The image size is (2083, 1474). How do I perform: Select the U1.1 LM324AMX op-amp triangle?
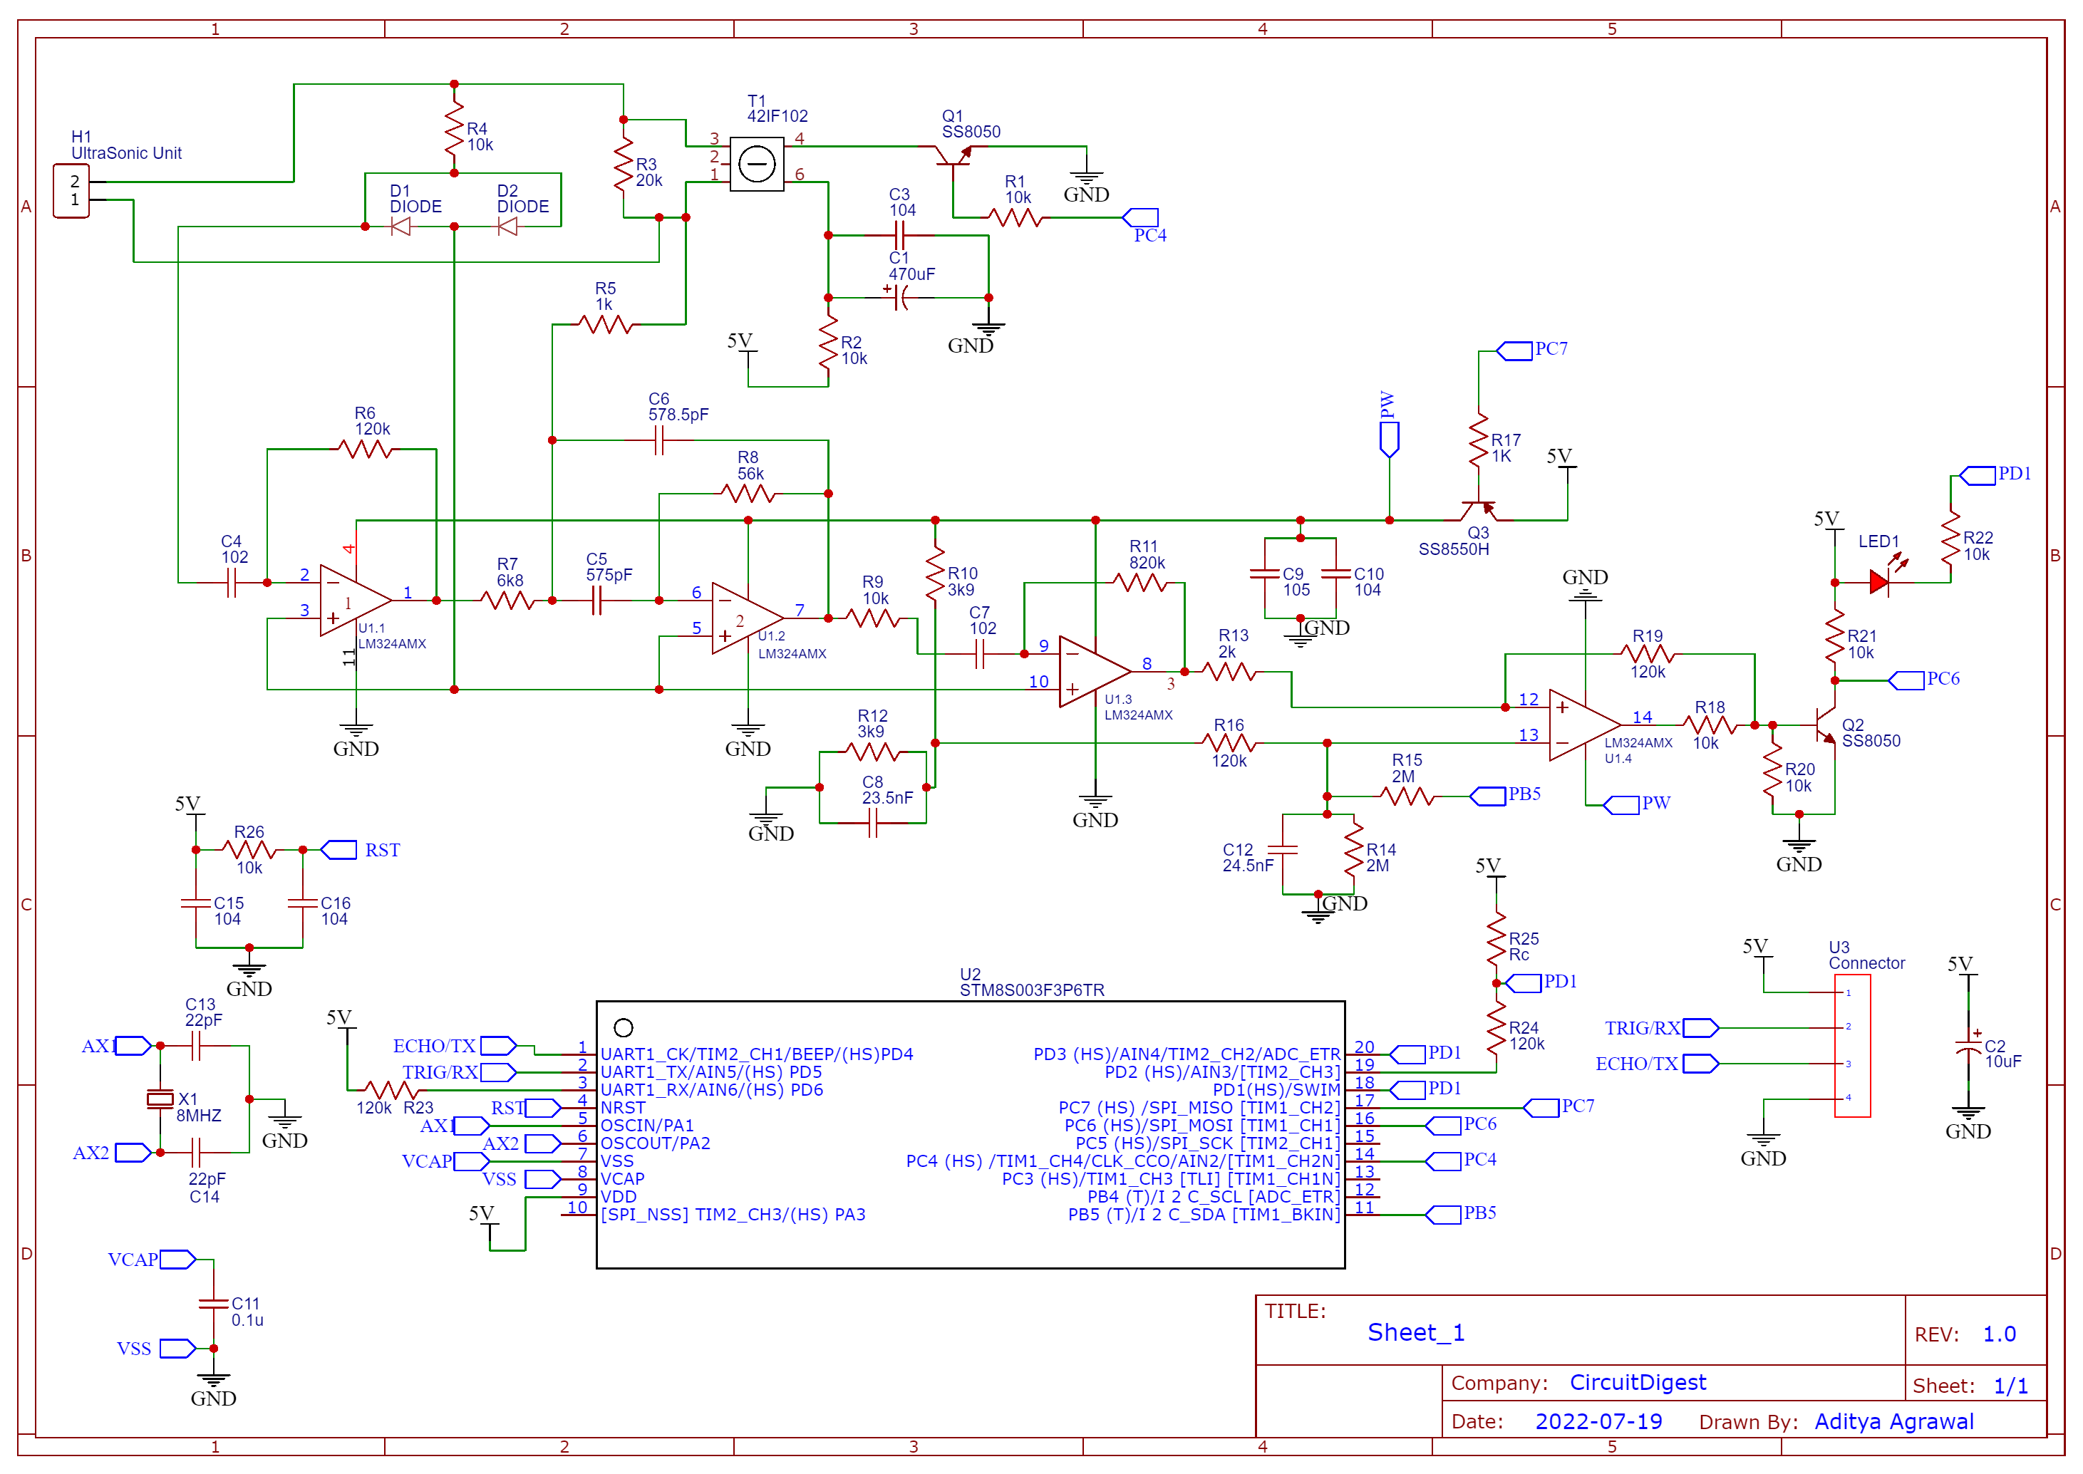[x=355, y=601]
